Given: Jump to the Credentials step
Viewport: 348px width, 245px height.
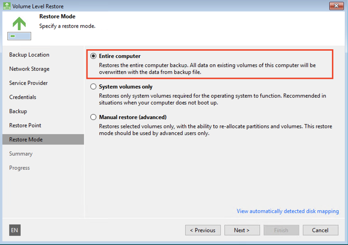Looking at the screenshot, I should coord(23,97).
